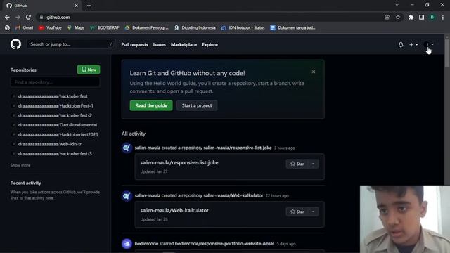This screenshot has height=253, width=450.
Task: Open Marketplace in top nav
Action: (x=184, y=45)
